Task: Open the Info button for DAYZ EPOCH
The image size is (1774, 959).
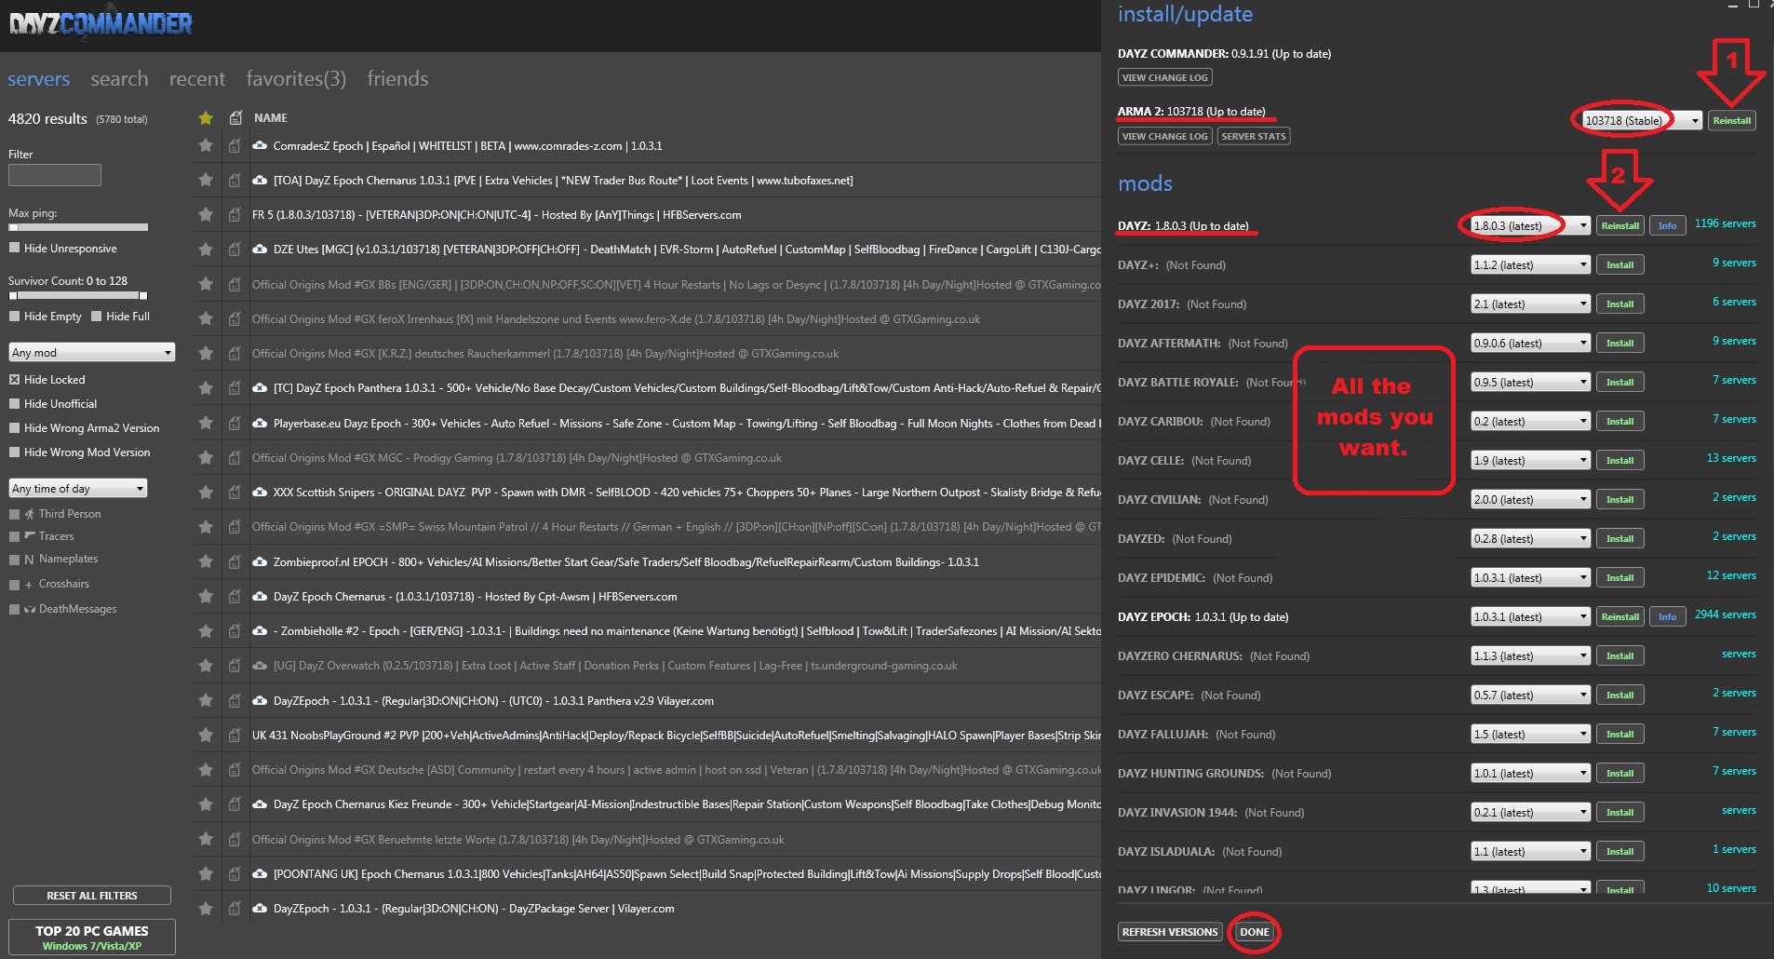Action: [x=1667, y=616]
